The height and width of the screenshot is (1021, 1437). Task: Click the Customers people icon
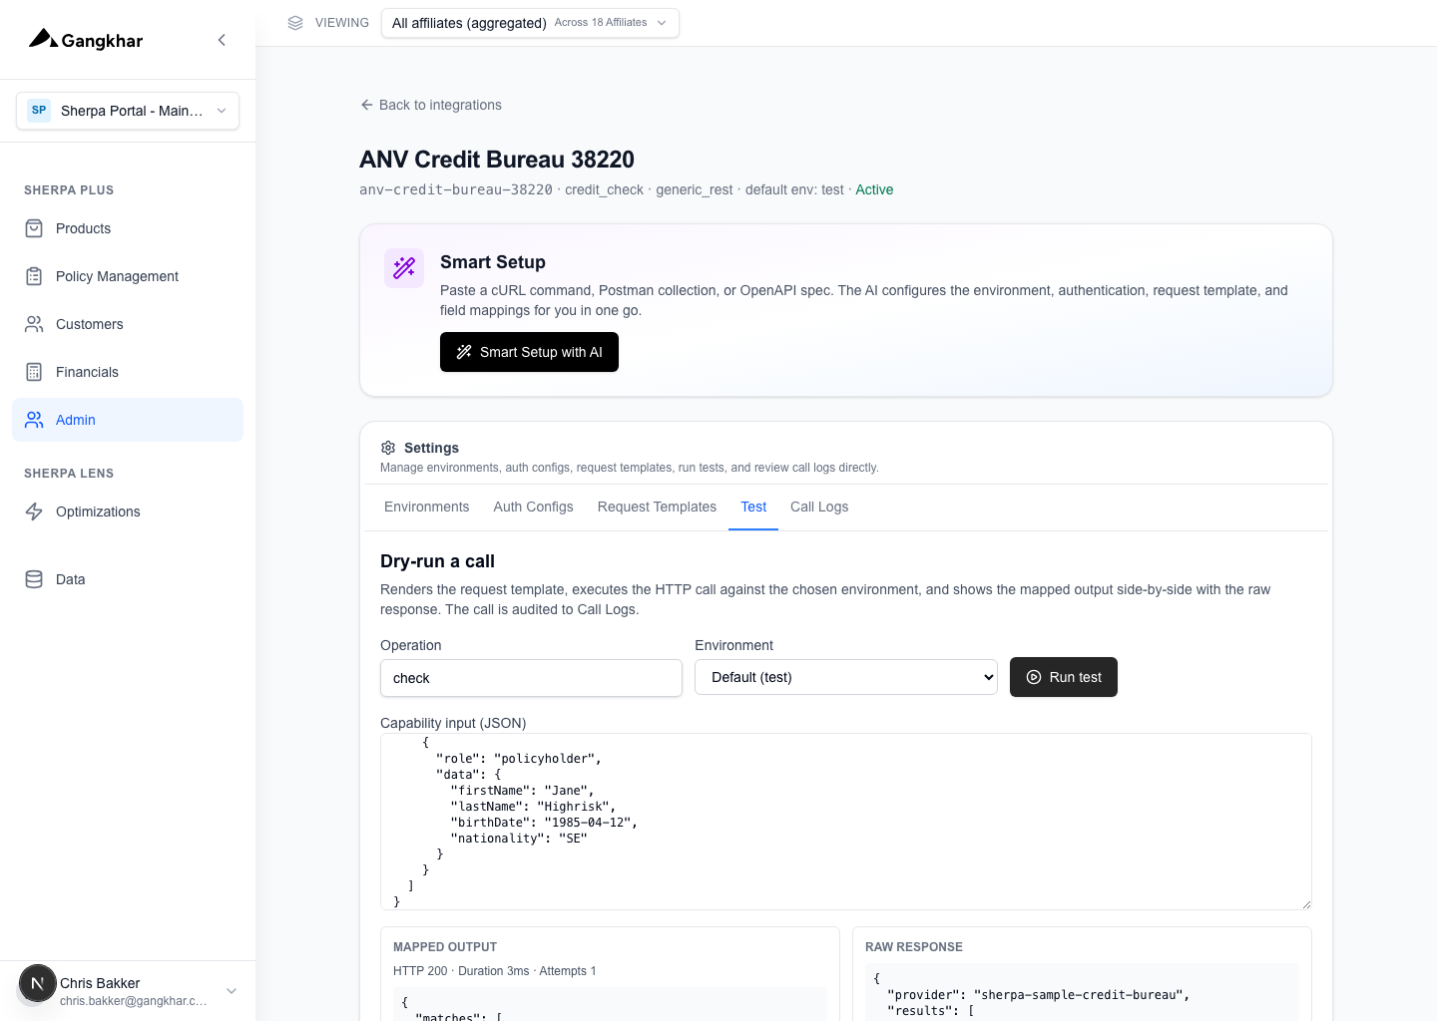[34, 324]
